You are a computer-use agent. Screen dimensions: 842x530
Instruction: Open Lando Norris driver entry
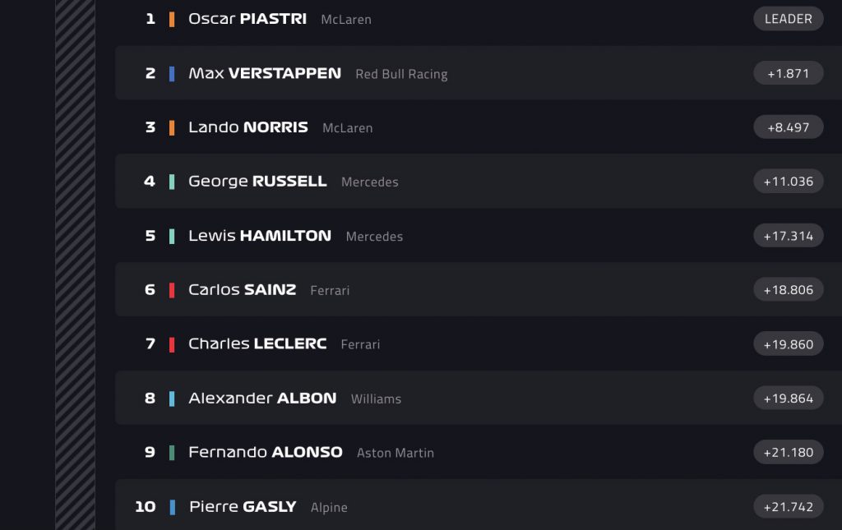click(248, 127)
